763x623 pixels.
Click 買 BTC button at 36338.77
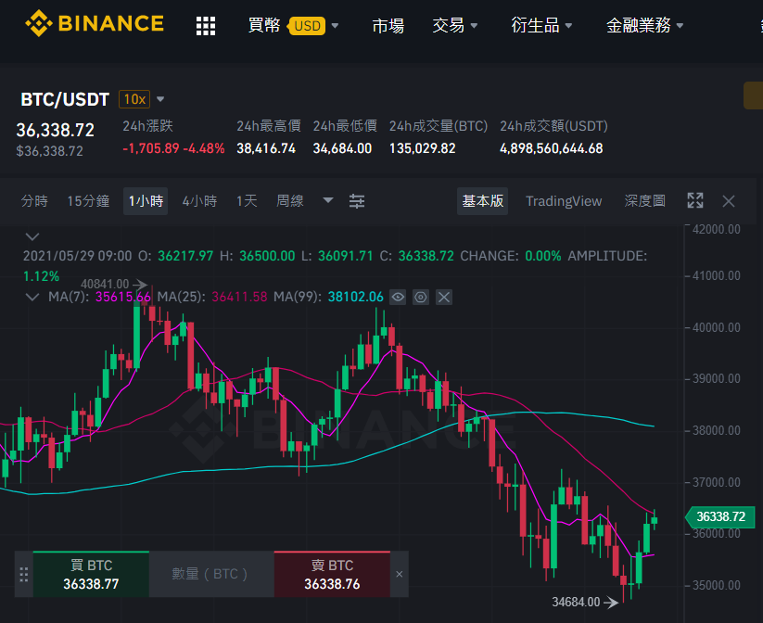coord(91,575)
